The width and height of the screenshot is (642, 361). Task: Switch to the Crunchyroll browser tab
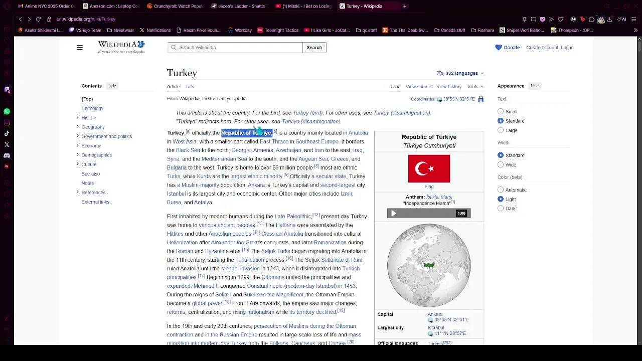click(176, 6)
